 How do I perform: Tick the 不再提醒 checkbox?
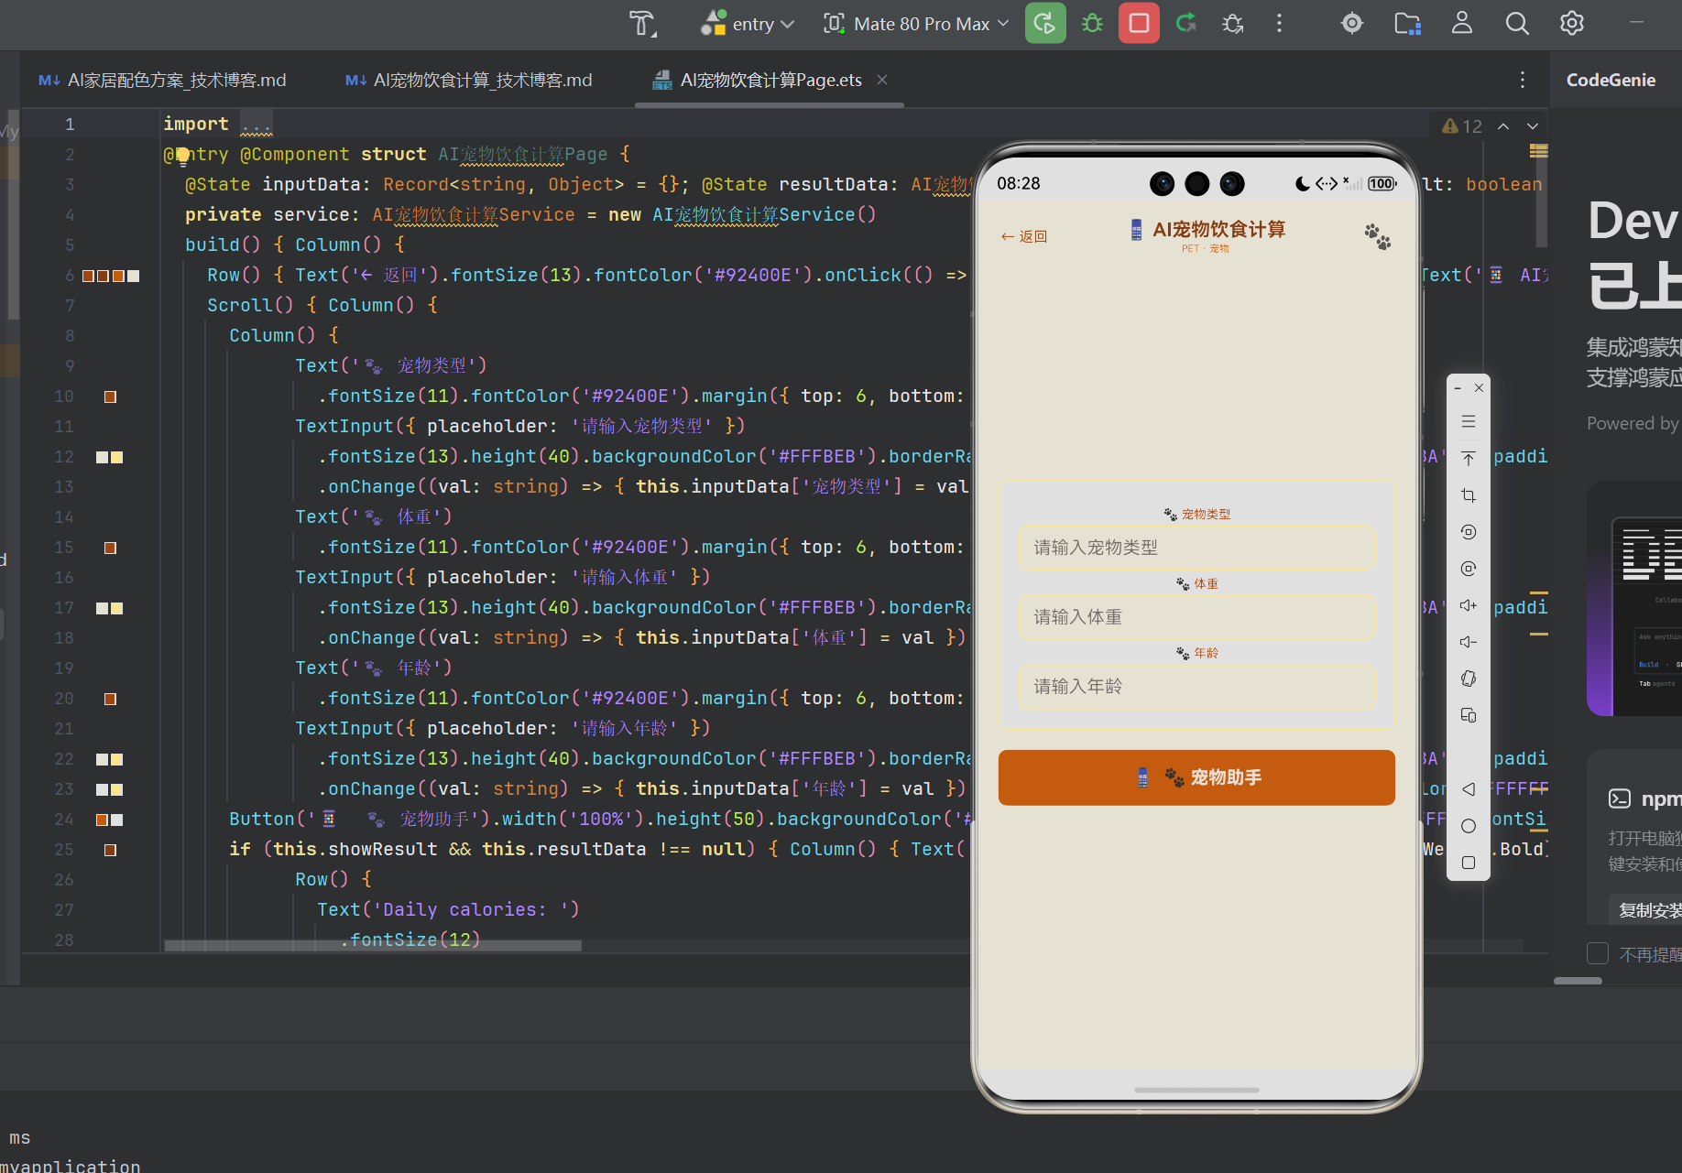click(x=1598, y=953)
